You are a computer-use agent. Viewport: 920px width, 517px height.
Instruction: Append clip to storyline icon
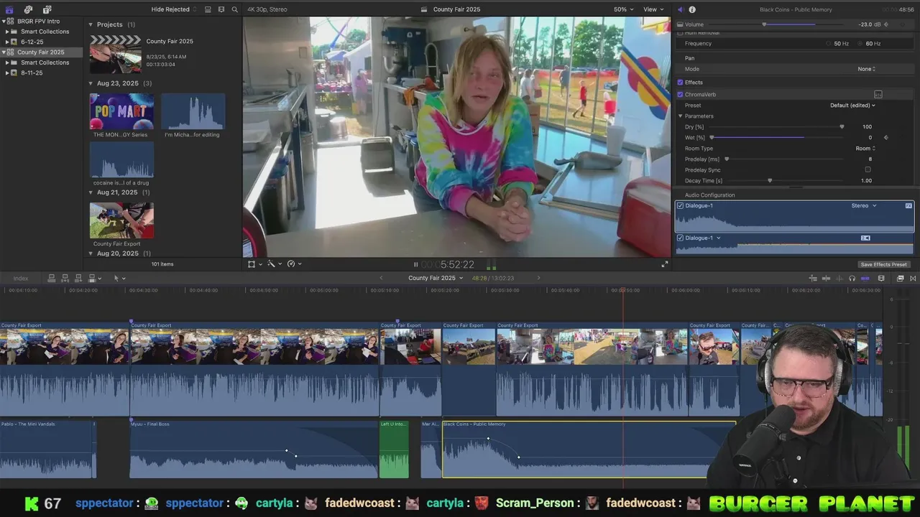tap(78, 278)
